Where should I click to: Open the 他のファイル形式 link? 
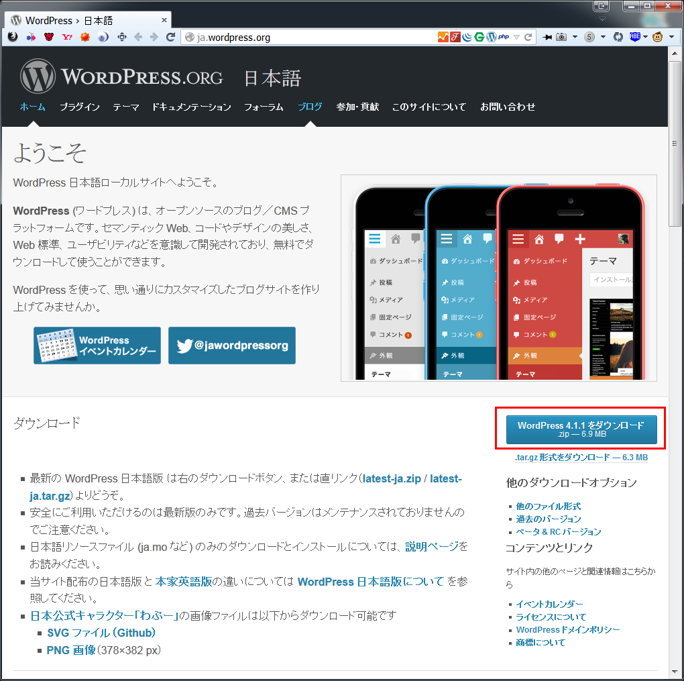[549, 507]
